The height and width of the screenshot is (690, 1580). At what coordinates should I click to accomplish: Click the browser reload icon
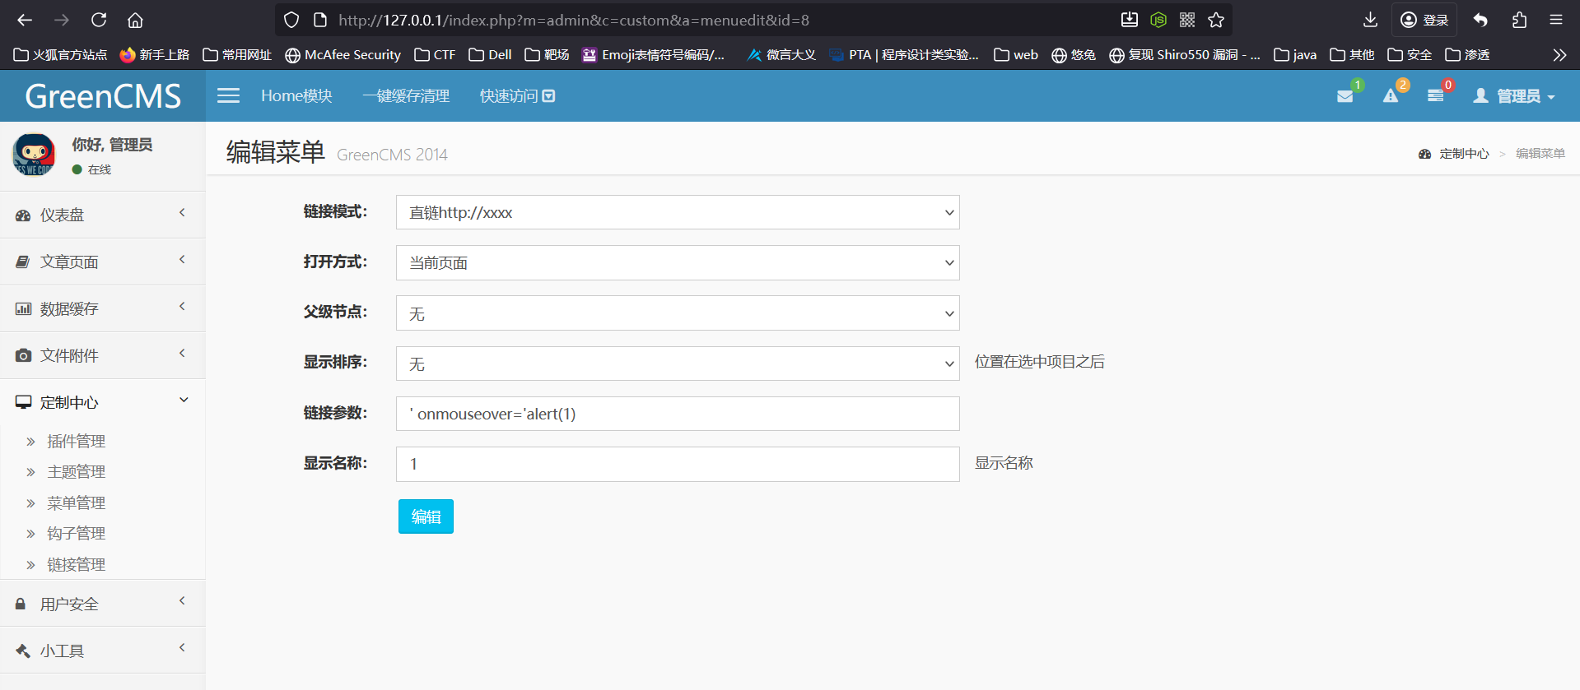point(99,20)
